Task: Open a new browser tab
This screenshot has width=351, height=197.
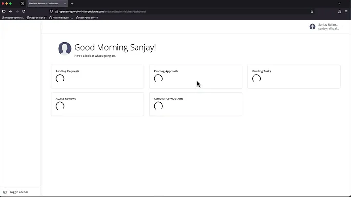Action: coord(72,3)
